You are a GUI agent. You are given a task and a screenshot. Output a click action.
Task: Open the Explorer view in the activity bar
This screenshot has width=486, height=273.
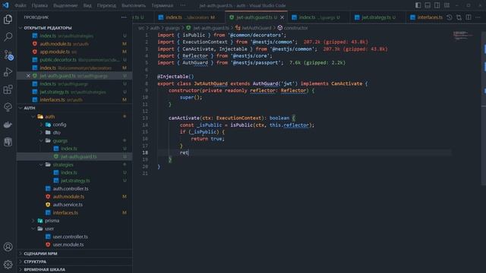tap(8, 20)
